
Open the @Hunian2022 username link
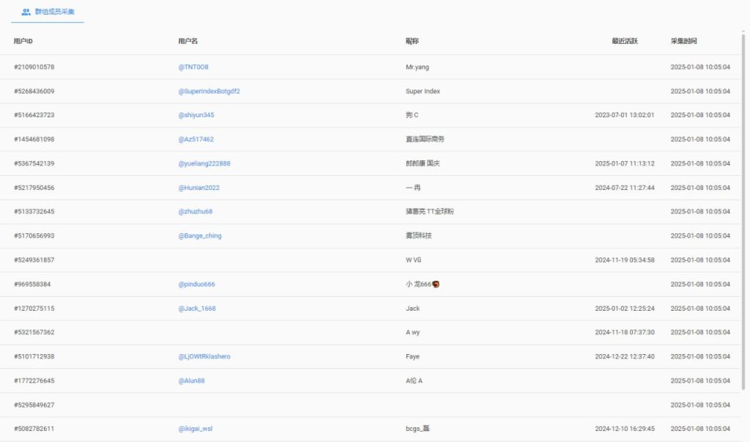[x=201, y=188]
